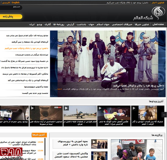167x160 pixels.
Task: Open featured article نحوه آموزش به تروریستهای تازه وارد داعش
Action: [x=73, y=143]
